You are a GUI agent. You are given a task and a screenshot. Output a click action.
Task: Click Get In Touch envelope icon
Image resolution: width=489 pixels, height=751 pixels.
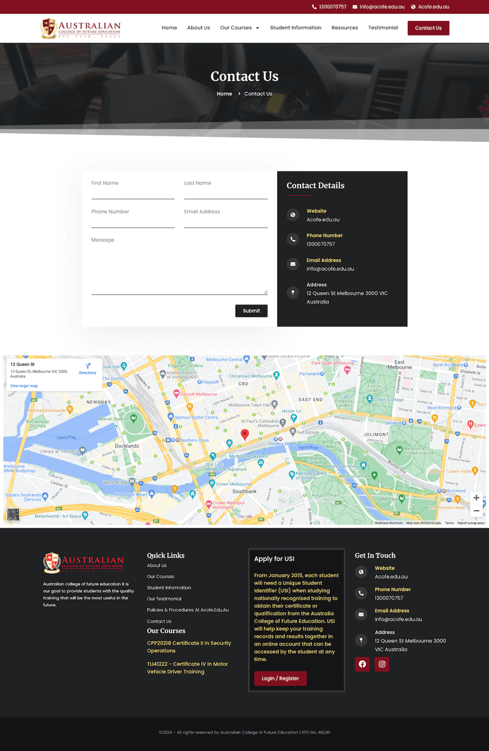(361, 615)
